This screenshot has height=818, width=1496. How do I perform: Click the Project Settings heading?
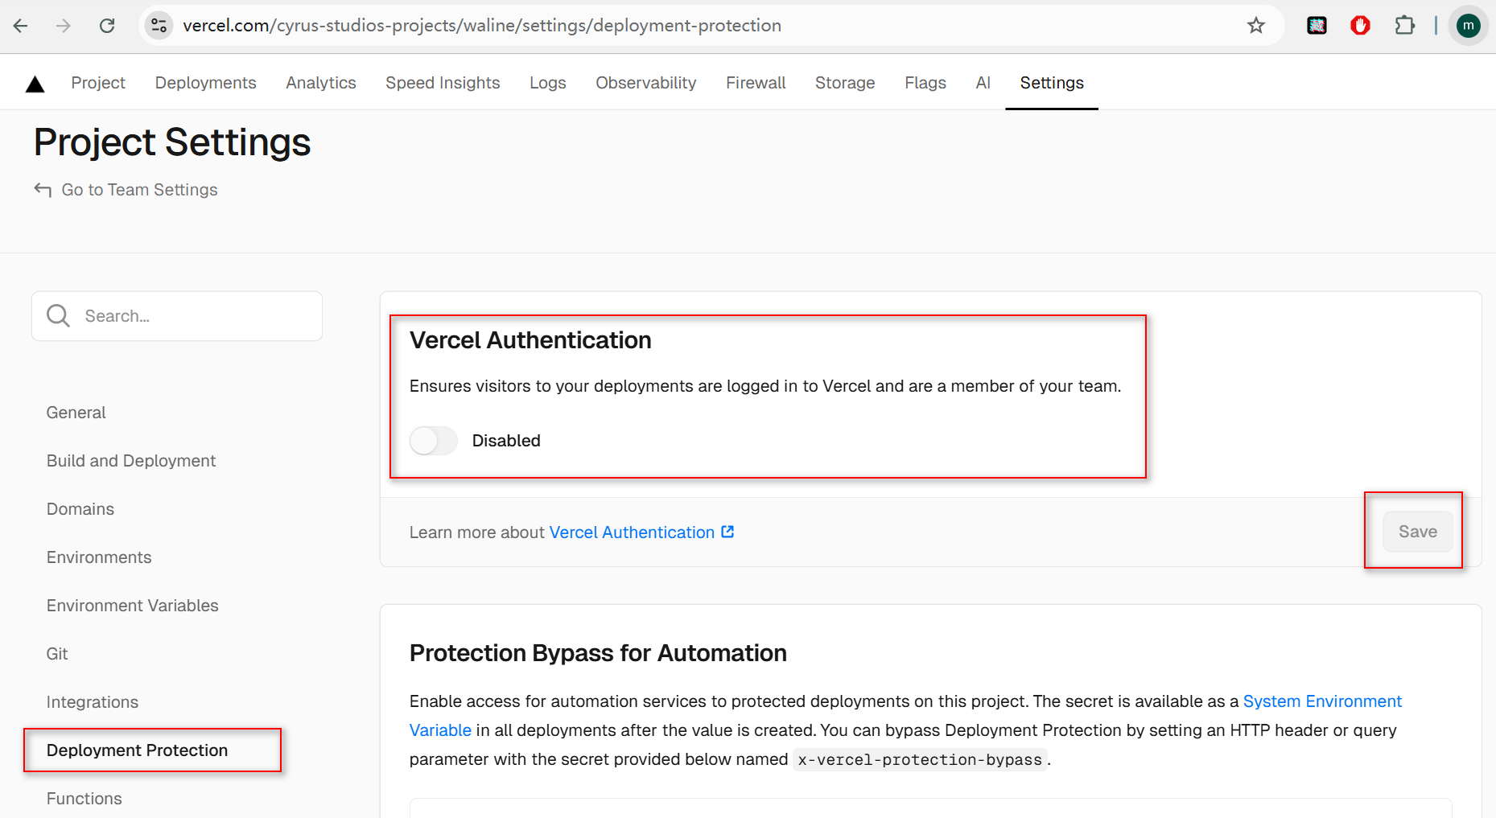(x=172, y=142)
